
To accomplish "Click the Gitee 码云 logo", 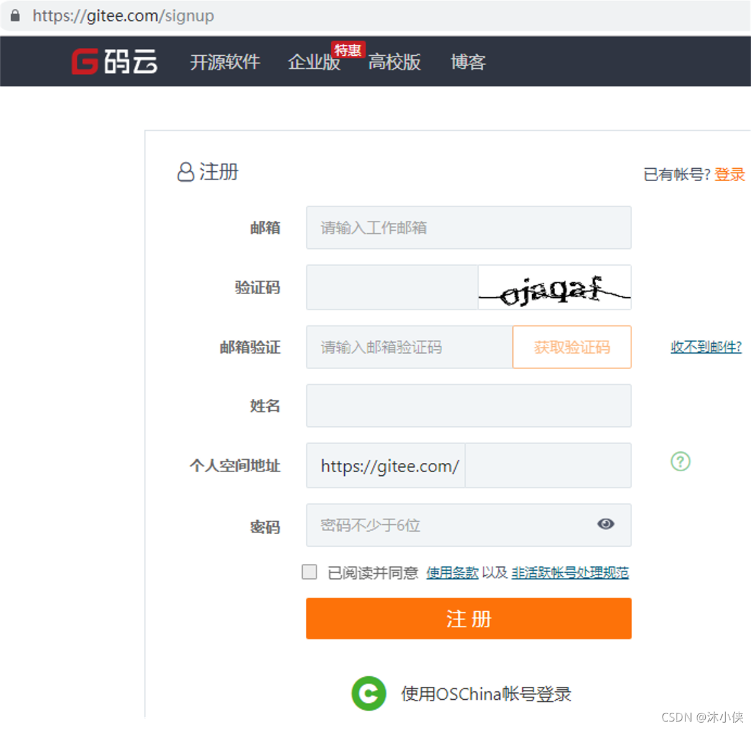I will click(115, 60).
